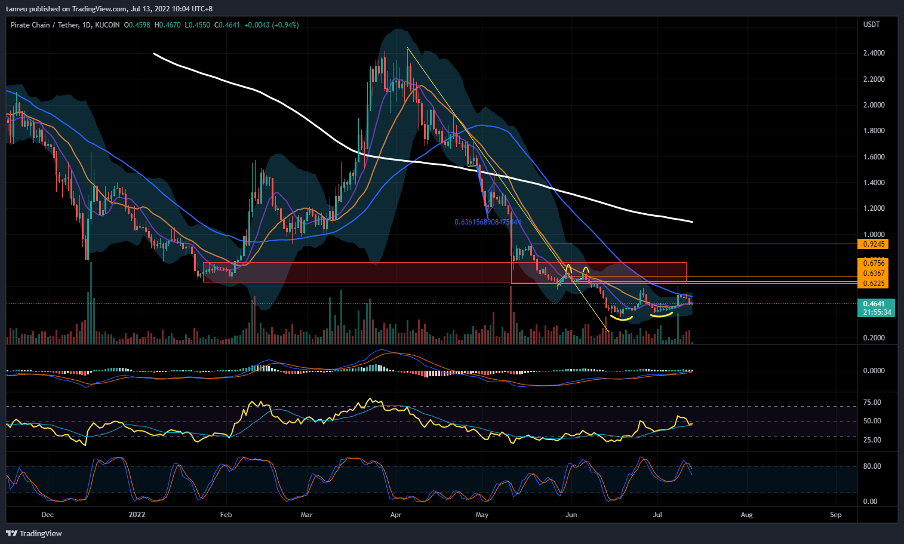Select the 'Pirate Chain / Tether, 1D, KUCOIN' title
904x544 pixels.
click(x=65, y=25)
